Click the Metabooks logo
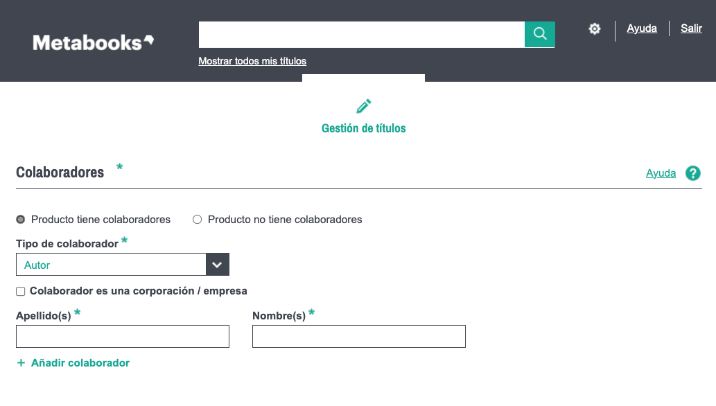The width and height of the screenshot is (716, 406). (x=93, y=42)
